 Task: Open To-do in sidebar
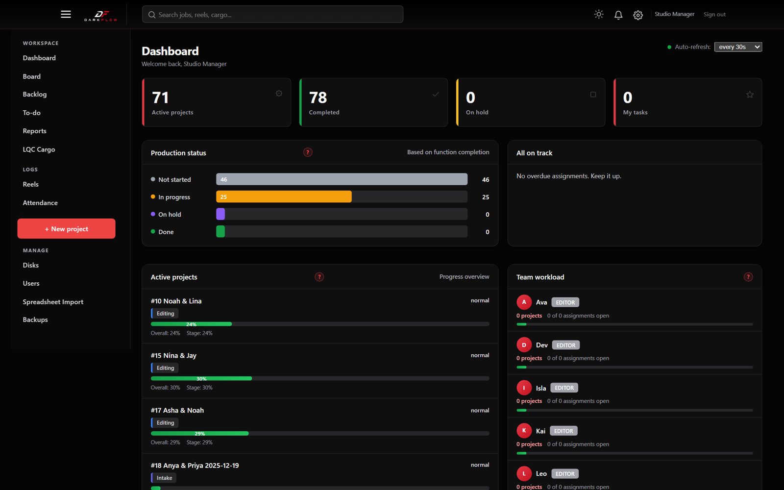[32, 113]
